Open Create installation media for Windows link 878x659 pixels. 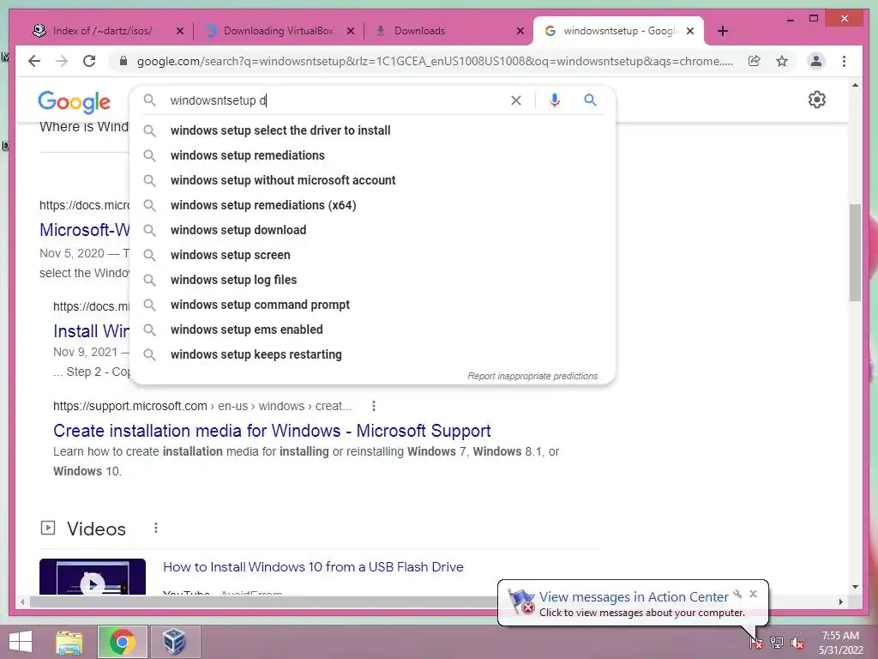272,431
